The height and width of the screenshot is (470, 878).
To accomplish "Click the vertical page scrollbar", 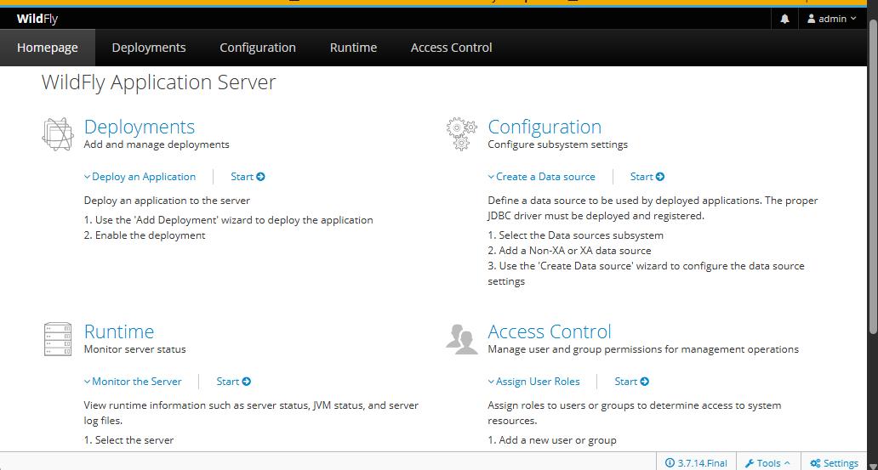I will [x=872, y=178].
